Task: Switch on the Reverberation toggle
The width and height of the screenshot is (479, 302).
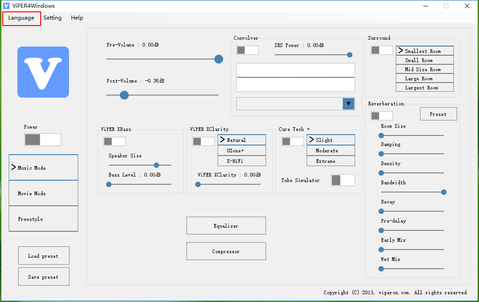Action: (382, 116)
